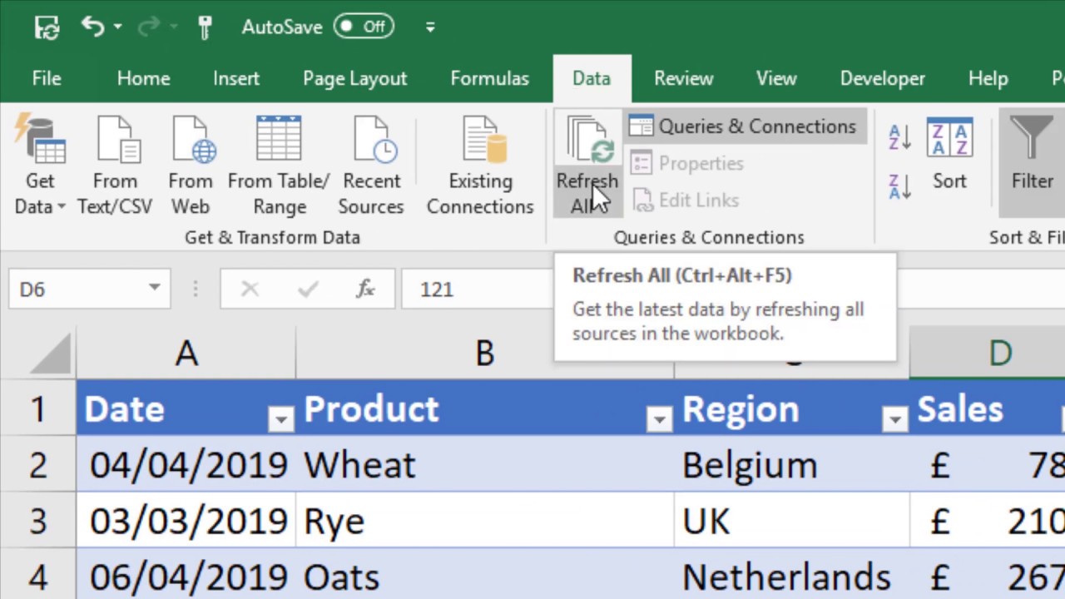Image resolution: width=1065 pixels, height=599 pixels.
Task: Open the Developer ribbon tab
Action: coord(882,77)
